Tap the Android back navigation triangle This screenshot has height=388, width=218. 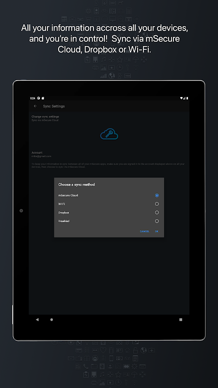click(37, 320)
